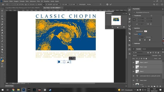Select the Path Selection arrow tool
Viewport: 164px width, 92px height.
[x=2, y=44]
